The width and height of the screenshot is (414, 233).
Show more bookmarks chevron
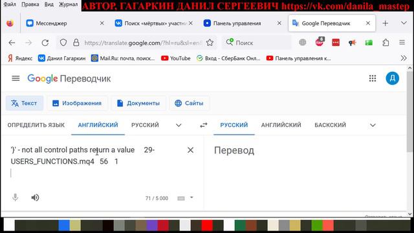click(x=404, y=58)
